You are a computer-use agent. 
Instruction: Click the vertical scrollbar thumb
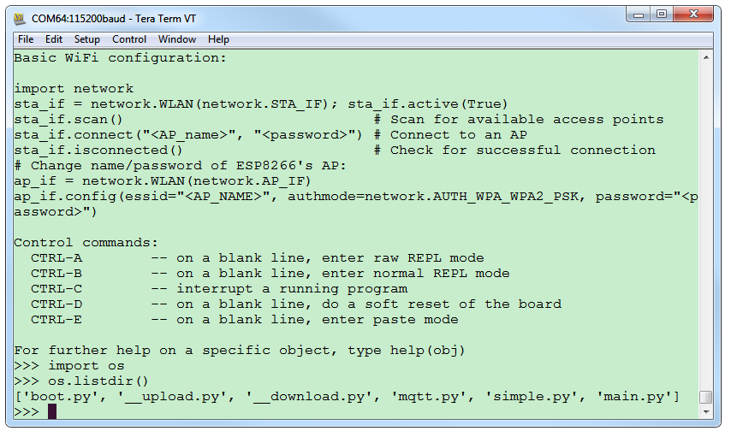706,398
